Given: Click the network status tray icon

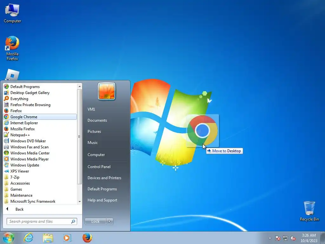Looking at the screenshot, I should tap(285, 238).
